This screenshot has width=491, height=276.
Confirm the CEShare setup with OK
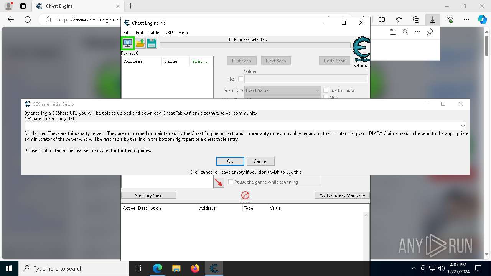point(230,161)
